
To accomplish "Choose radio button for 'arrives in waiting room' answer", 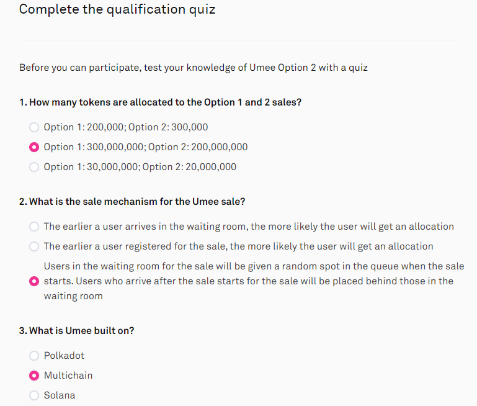I will click(34, 227).
